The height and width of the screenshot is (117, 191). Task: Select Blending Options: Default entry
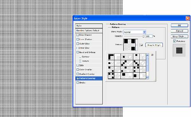pyautogui.click(x=89, y=31)
